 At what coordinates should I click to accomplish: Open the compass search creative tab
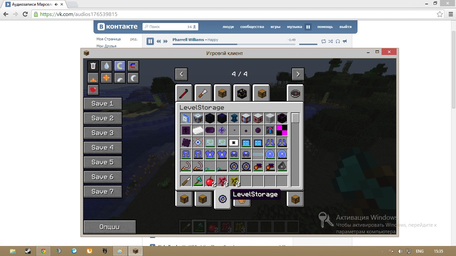coord(295,93)
